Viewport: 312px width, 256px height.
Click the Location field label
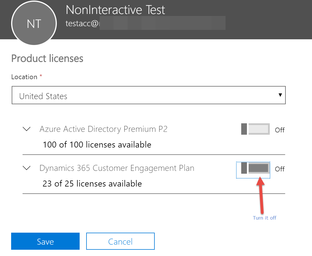[x=24, y=77]
